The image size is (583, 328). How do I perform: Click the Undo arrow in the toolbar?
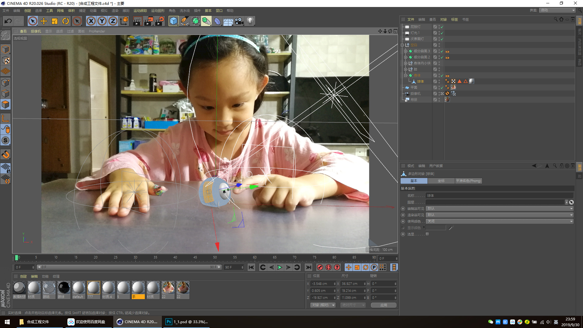pos(8,21)
